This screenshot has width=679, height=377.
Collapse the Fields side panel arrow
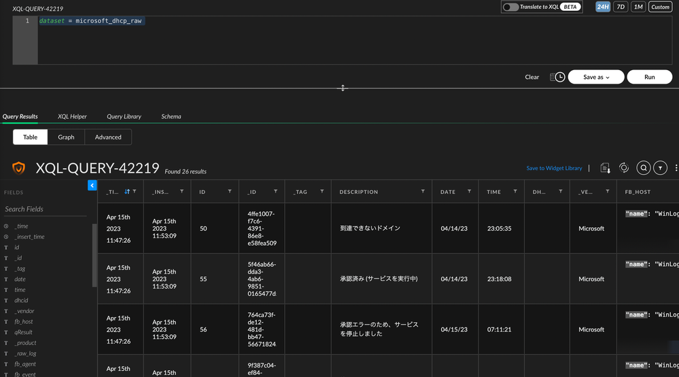pyautogui.click(x=92, y=185)
